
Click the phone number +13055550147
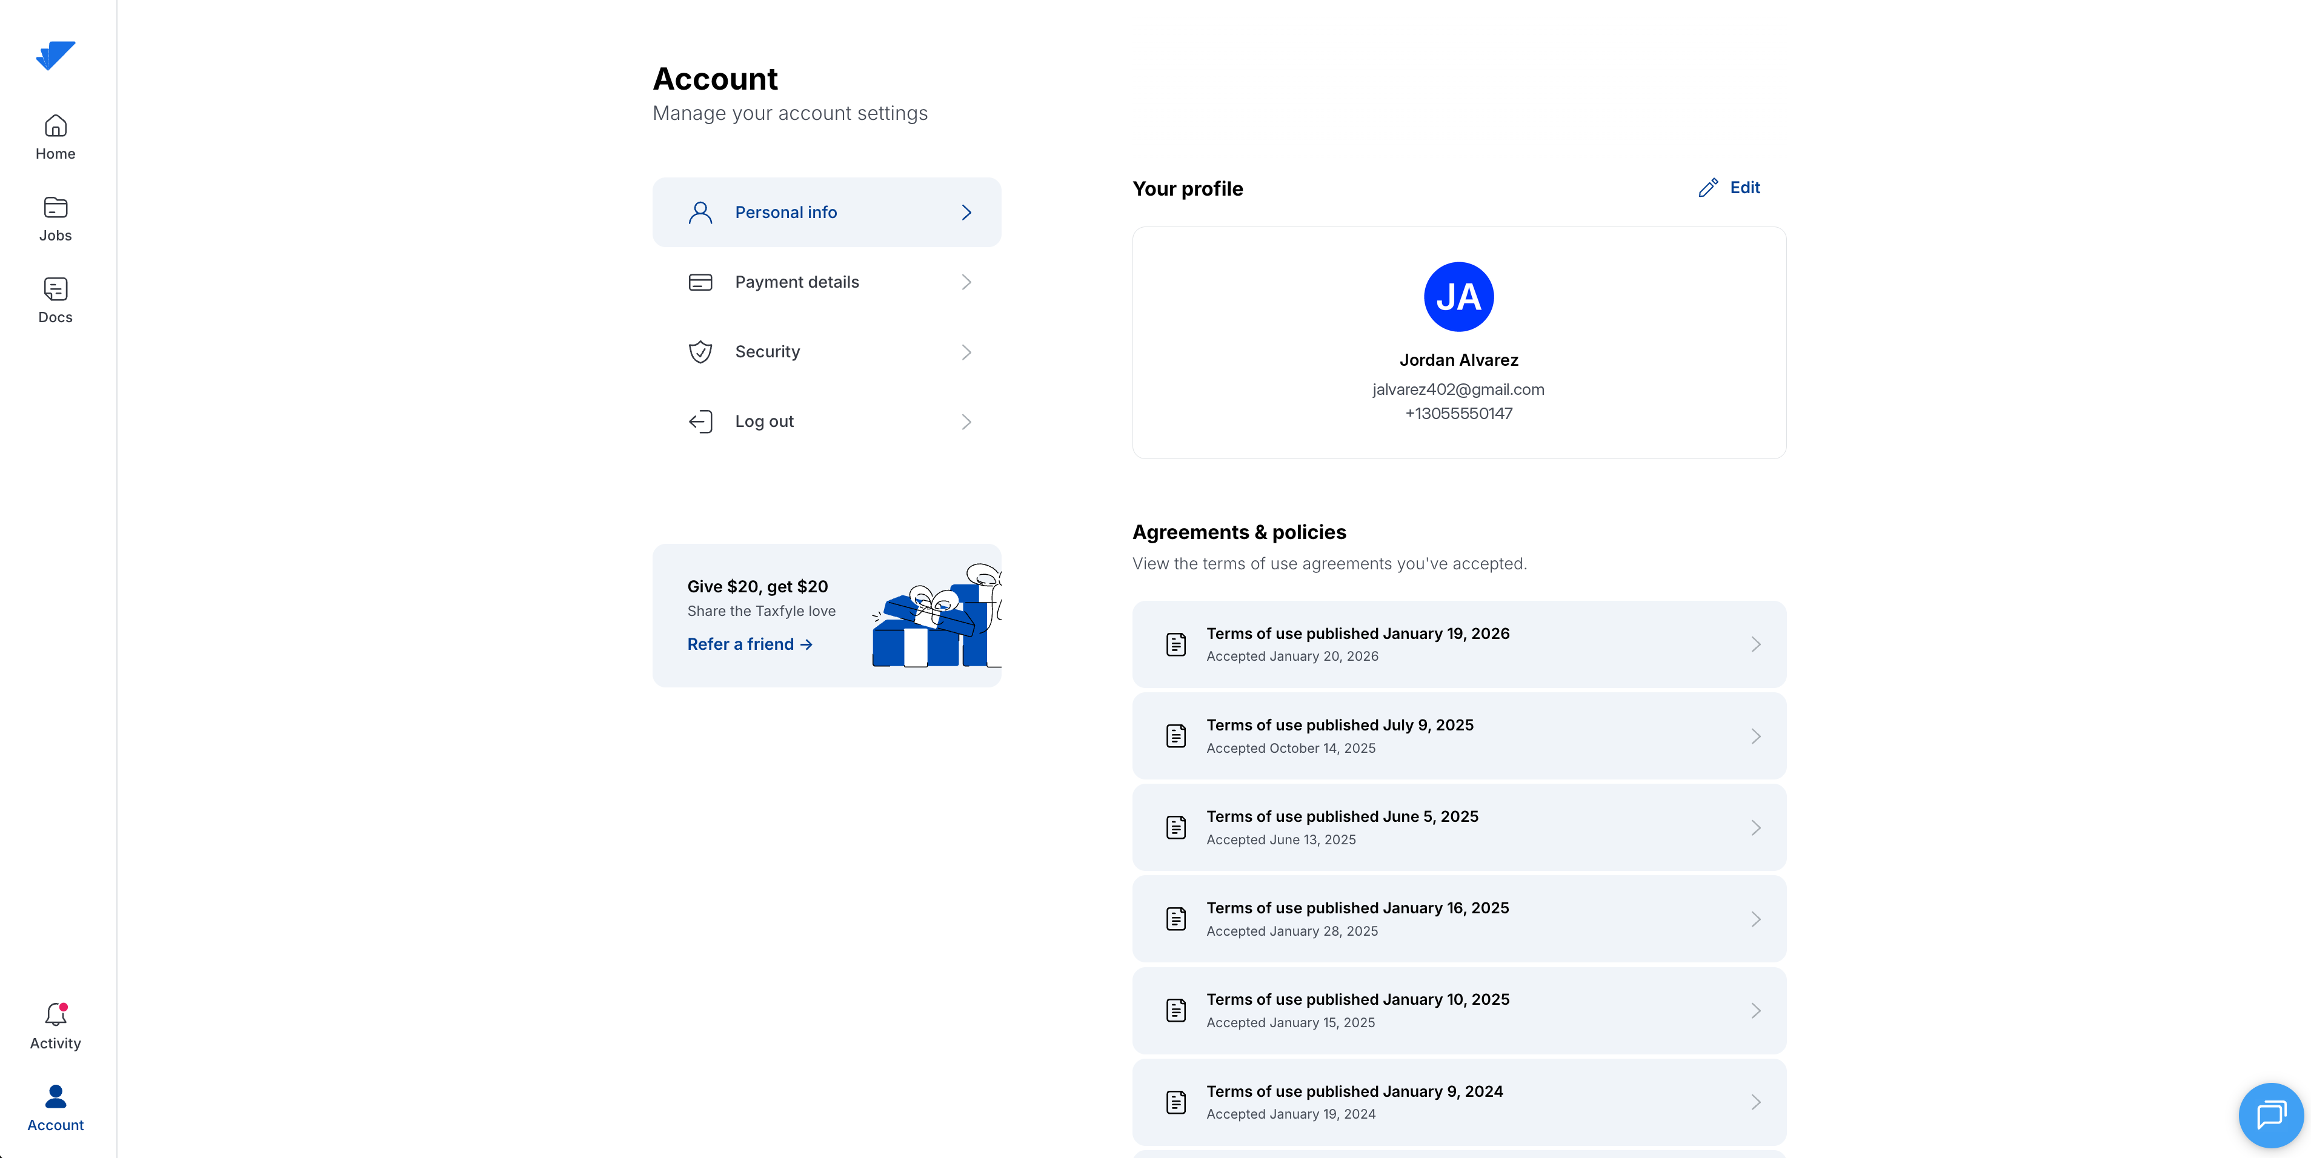[x=1458, y=414]
